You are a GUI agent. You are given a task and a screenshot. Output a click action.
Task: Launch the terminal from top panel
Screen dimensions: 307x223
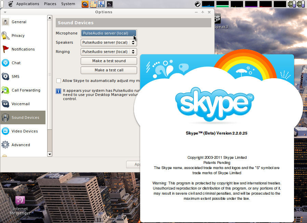(110, 4)
